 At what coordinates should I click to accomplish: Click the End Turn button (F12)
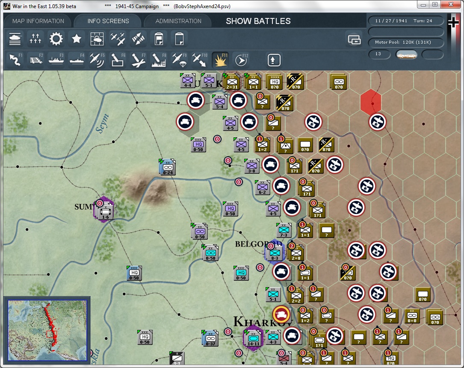pyautogui.click(x=241, y=60)
